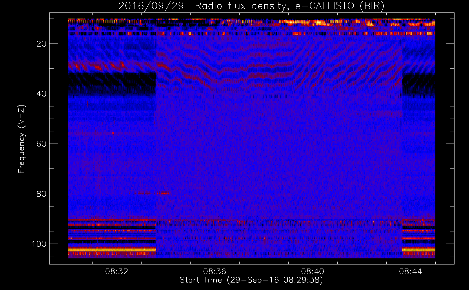Click the plot title '2016/09/29 Radio flux density'
This screenshot has height=290, width=469.
[x=251, y=6]
